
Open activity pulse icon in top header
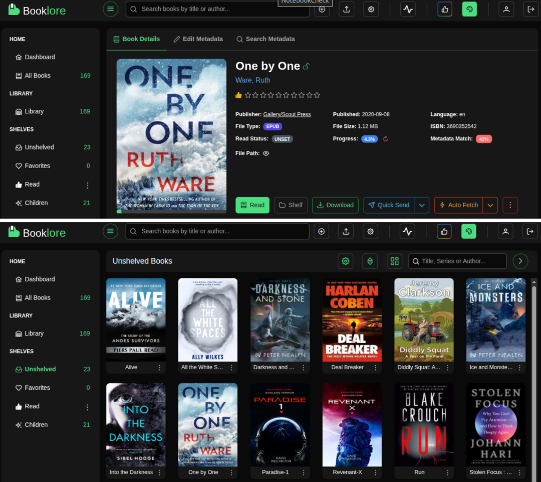coord(408,10)
